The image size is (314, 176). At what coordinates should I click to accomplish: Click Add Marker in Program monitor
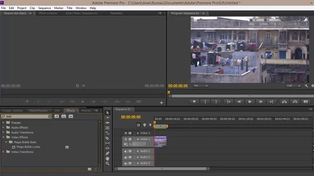pos(194,102)
